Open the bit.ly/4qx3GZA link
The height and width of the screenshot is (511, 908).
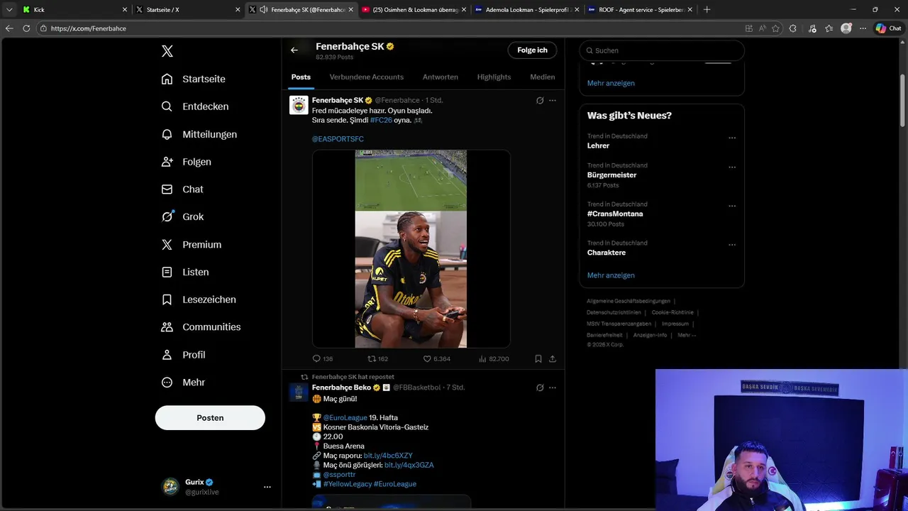409,465
